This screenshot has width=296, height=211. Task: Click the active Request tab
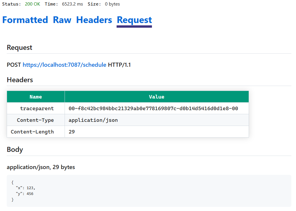134,20
